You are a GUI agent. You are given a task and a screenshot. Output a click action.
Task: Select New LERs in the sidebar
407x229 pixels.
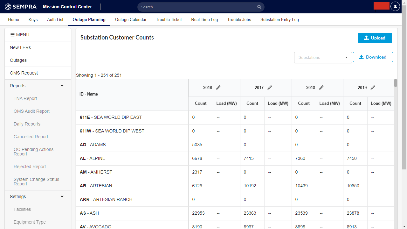point(20,47)
